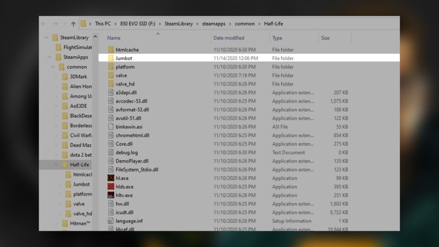Click the hlds.exe dedicated server icon

(x=111, y=187)
